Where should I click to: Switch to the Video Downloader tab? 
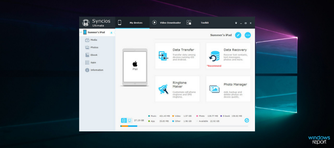point(166,23)
